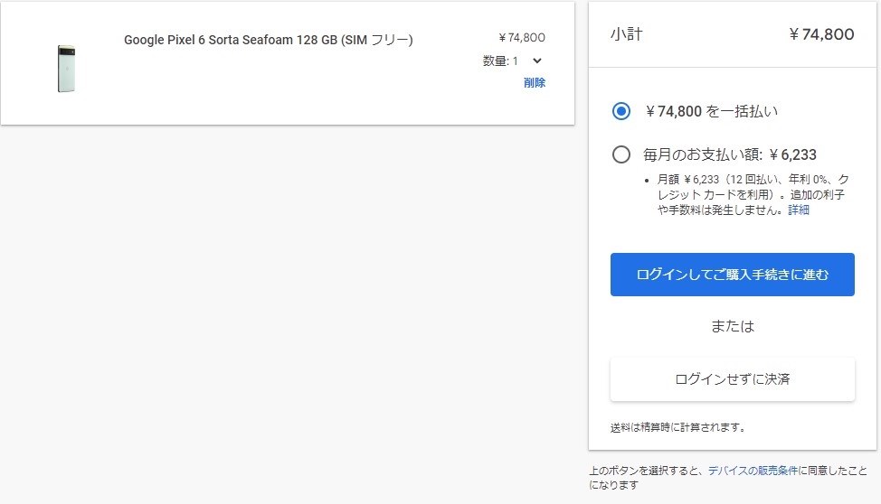Open the デバイスの販売条件 link

click(x=753, y=471)
